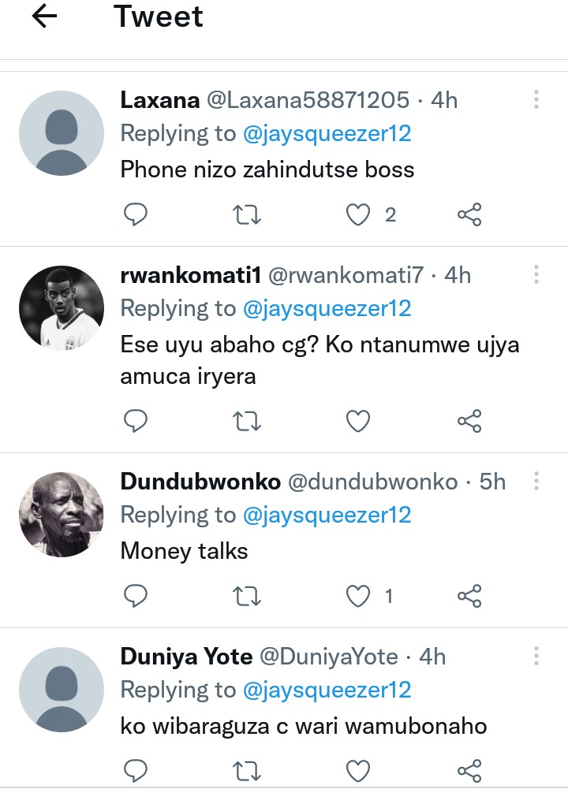Share Laxana's tweet

click(469, 214)
